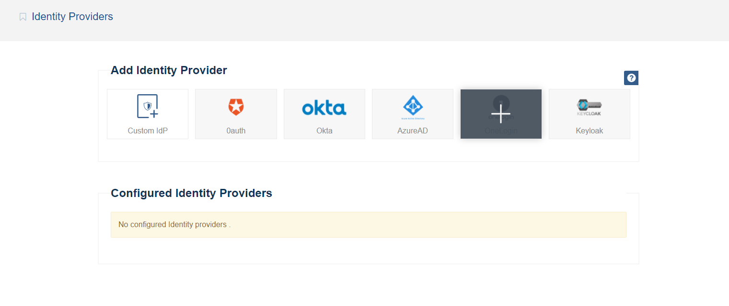Viewport: 729px width, 306px height.
Task: Choose the Okta logo
Action: tap(324, 108)
